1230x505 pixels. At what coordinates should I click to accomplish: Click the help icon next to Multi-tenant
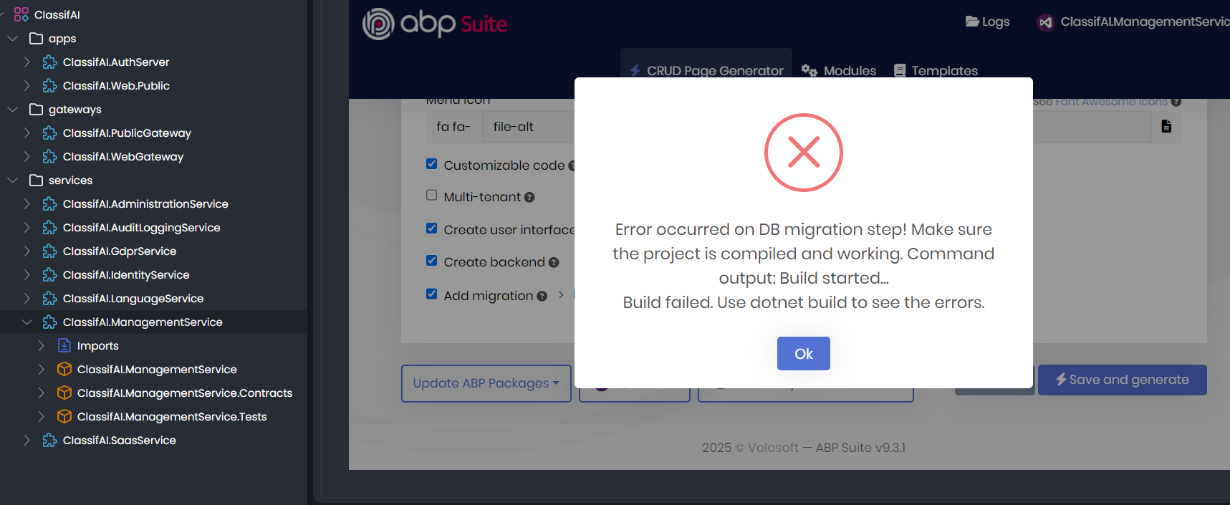[x=529, y=197]
